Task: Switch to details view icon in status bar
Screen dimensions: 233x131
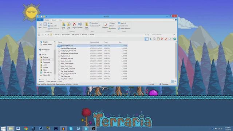Action: point(173,82)
